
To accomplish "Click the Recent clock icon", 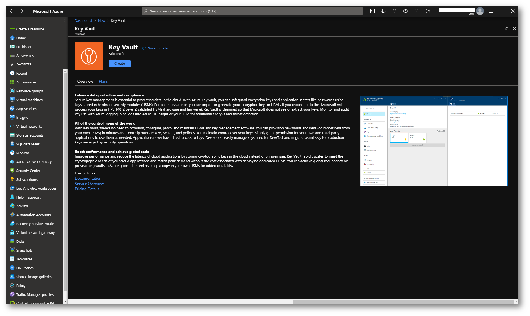I will point(12,73).
